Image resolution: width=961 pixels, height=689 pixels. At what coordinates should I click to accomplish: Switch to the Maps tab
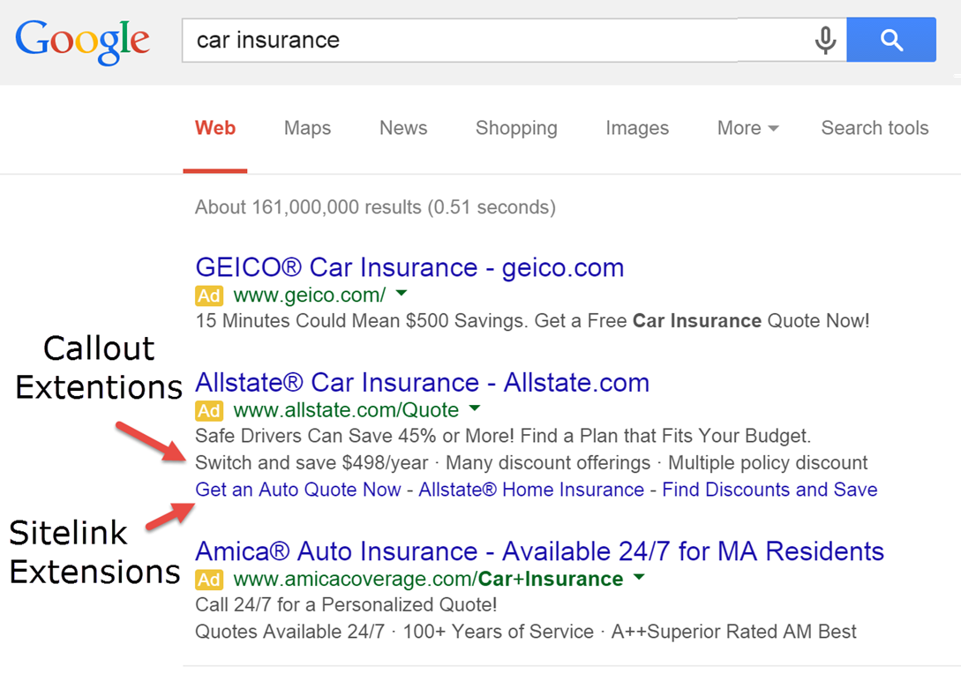(x=307, y=128)
